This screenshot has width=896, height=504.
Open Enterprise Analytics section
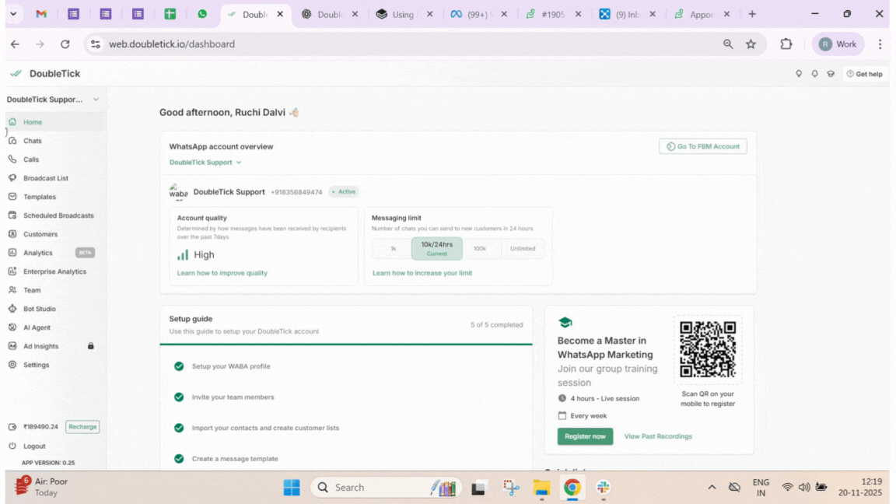click(x=54, y=271)
